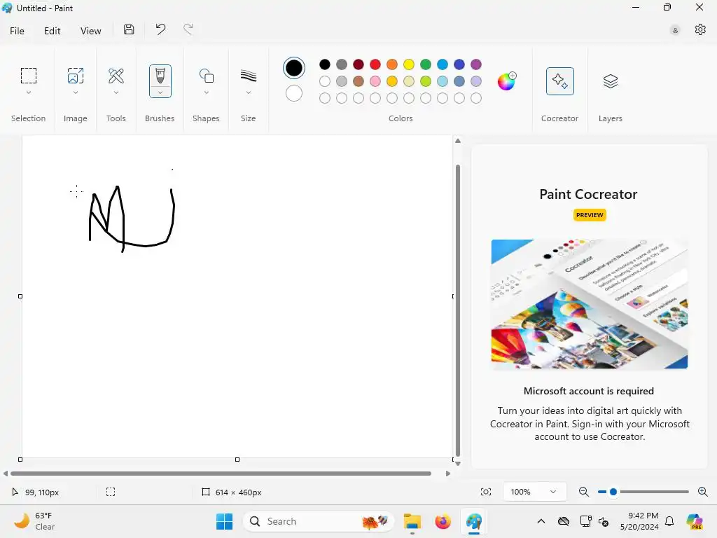Expand the Tools chevron

coord(116,92)
